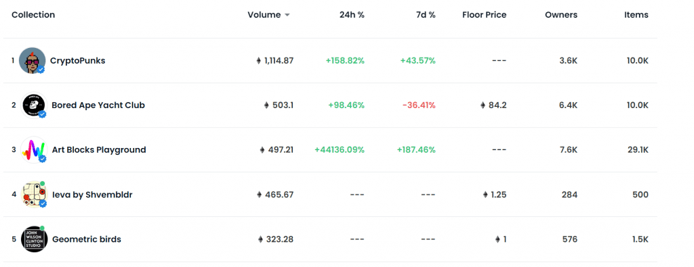
Task: Select the 1.5K items value
Action: pyautogui.click(x=640, y=239)
